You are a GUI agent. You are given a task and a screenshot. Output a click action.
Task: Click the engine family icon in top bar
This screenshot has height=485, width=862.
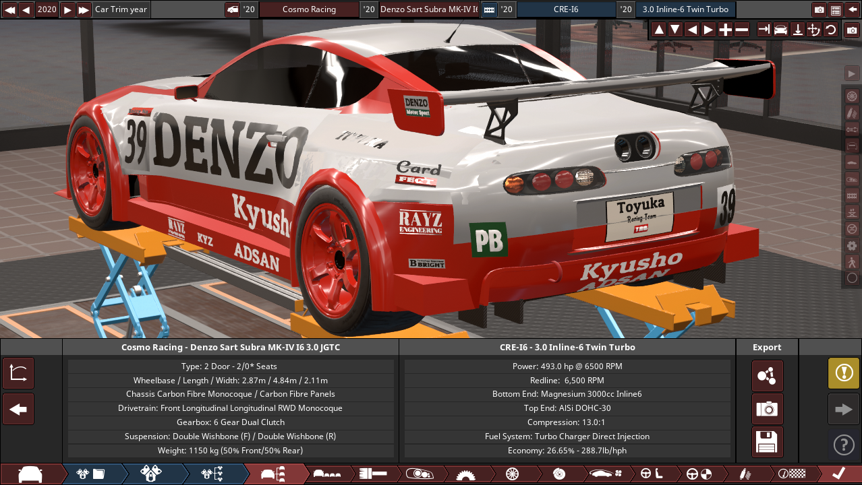[489, 9]
